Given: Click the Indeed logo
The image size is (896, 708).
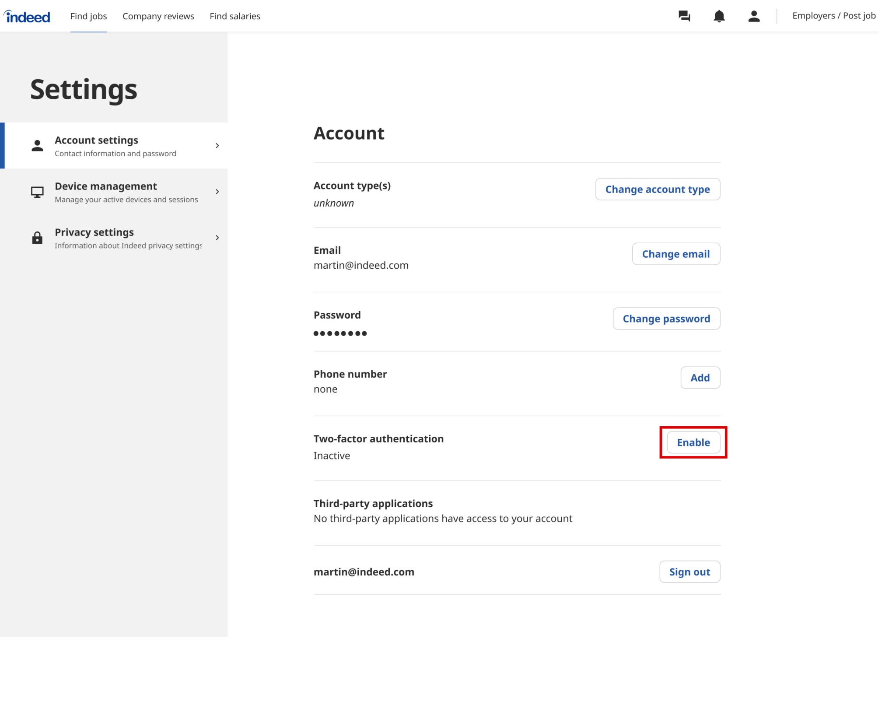Looking at the screenshot, I should (27, 16).
